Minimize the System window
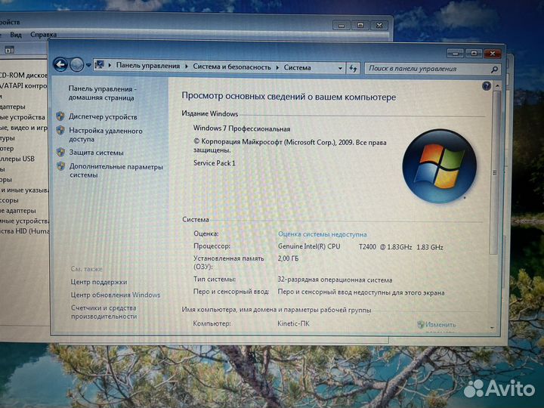 coord(455,53)
